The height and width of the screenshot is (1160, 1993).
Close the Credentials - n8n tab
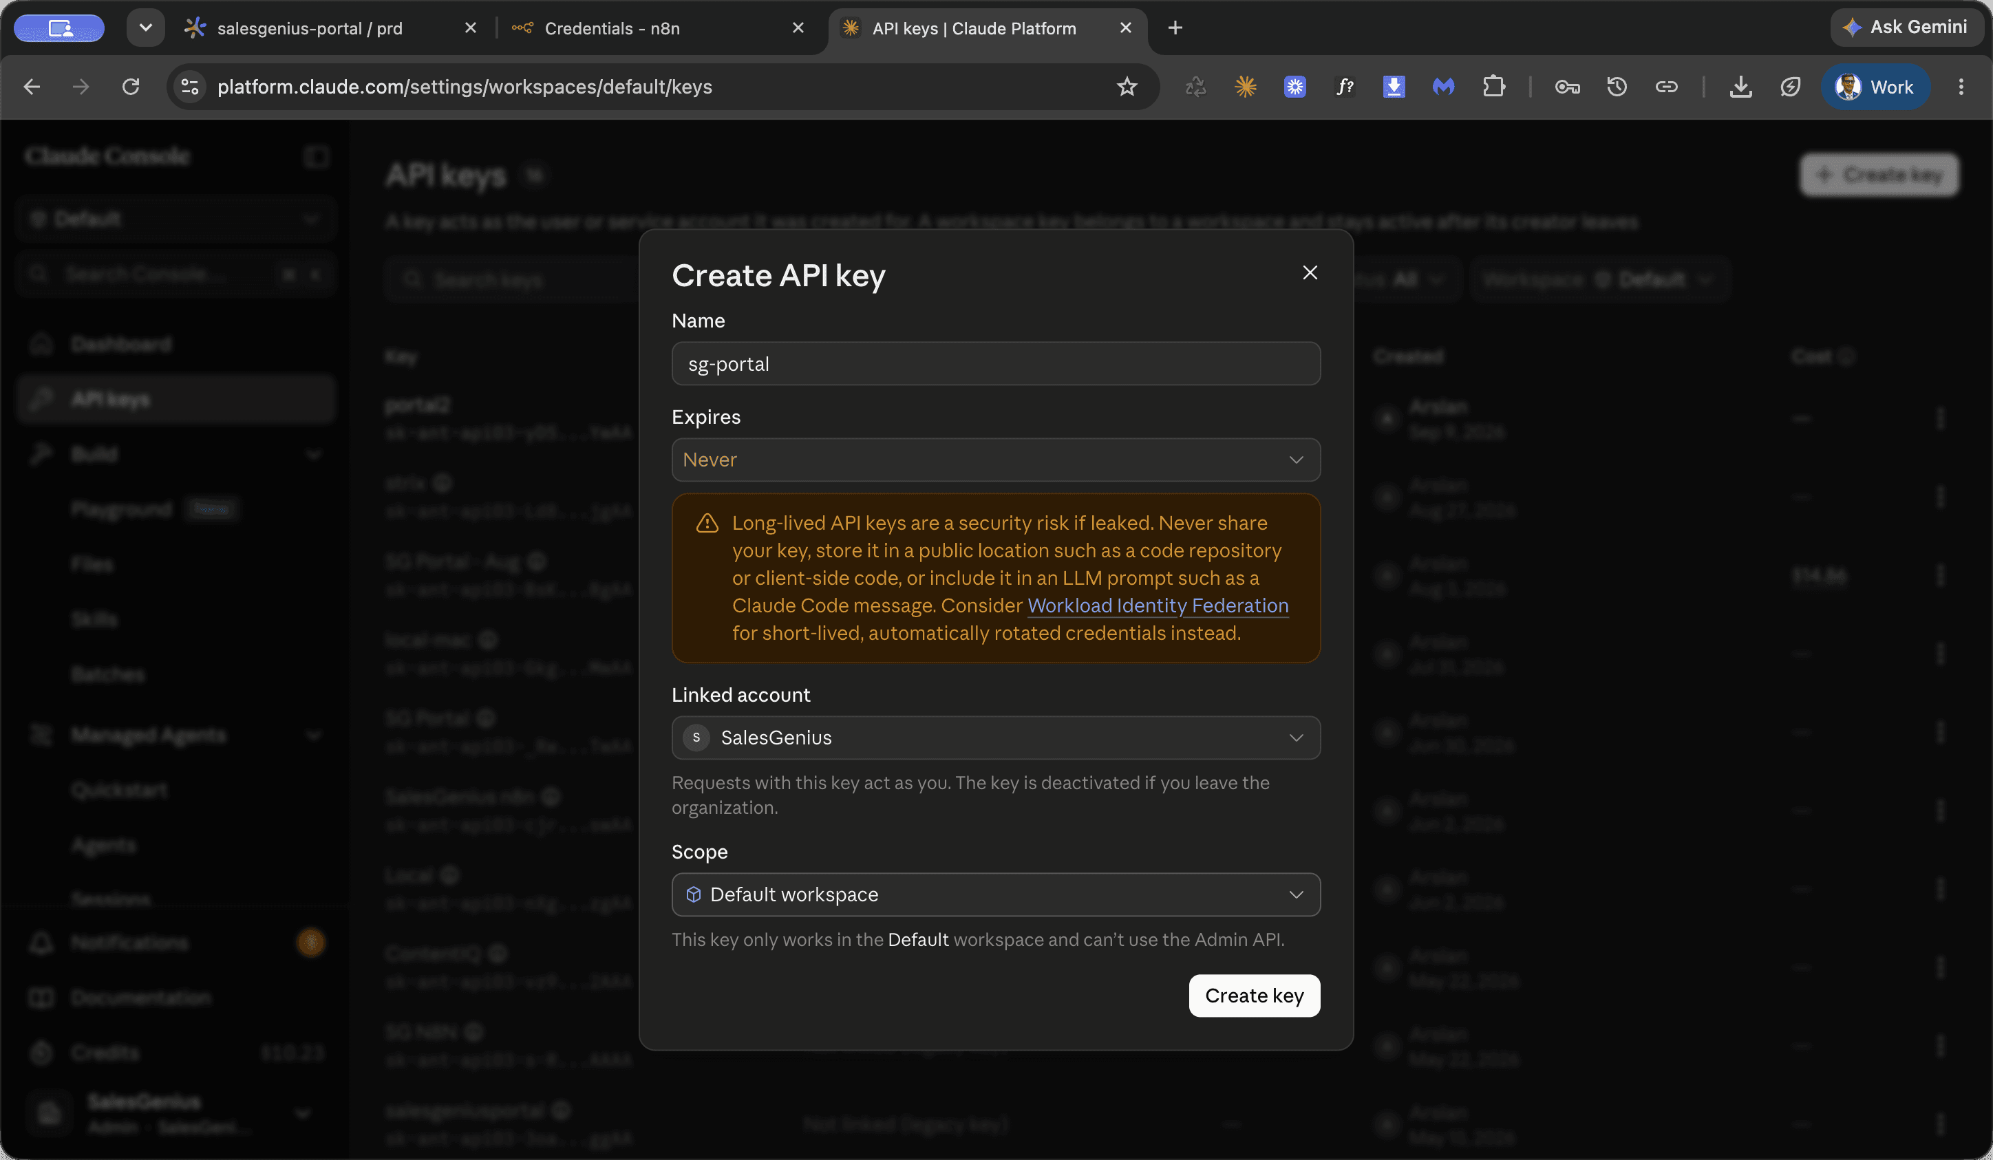(798, 28)
